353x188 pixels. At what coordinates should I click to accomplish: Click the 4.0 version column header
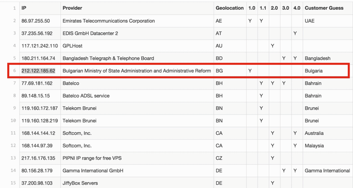coord(297,8)
